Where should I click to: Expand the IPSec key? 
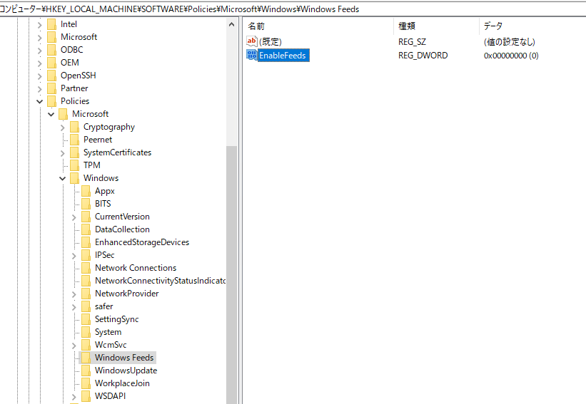pyautogui.click(x=74, y=256)
